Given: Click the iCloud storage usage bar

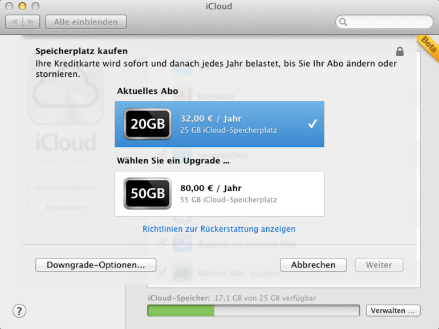Looking at the screenshot, I should click(x=254, y=311).
